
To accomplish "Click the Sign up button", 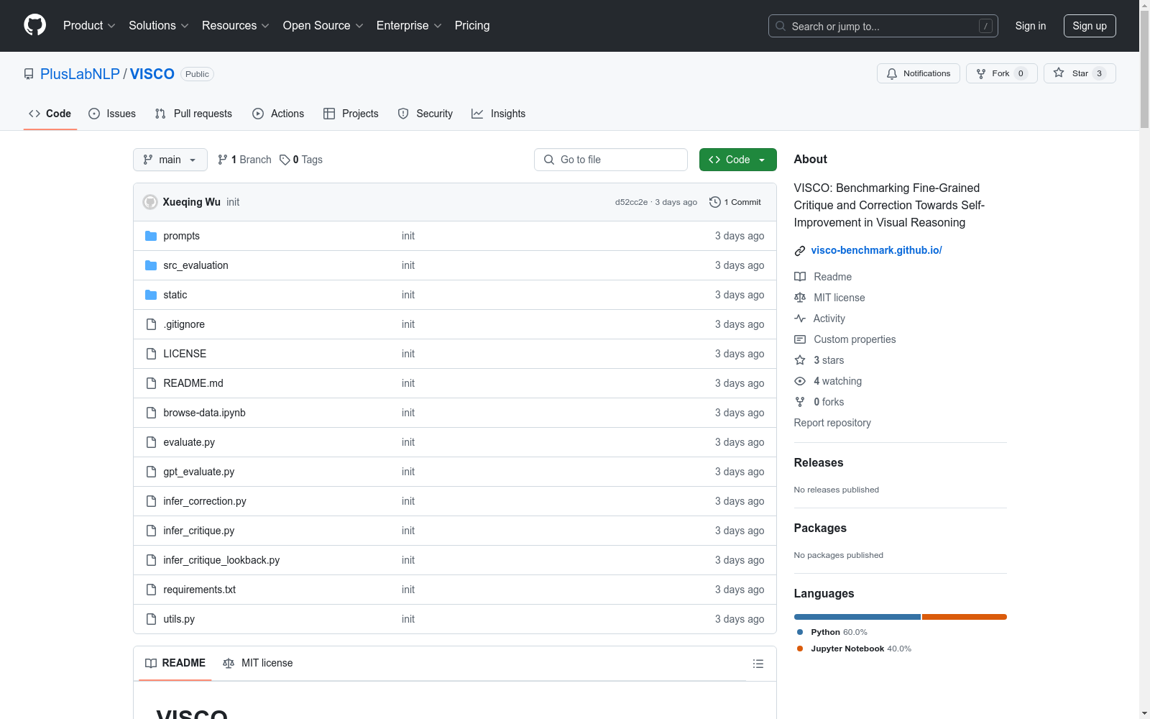I will pyautogui.click(x=1090, y=26).
